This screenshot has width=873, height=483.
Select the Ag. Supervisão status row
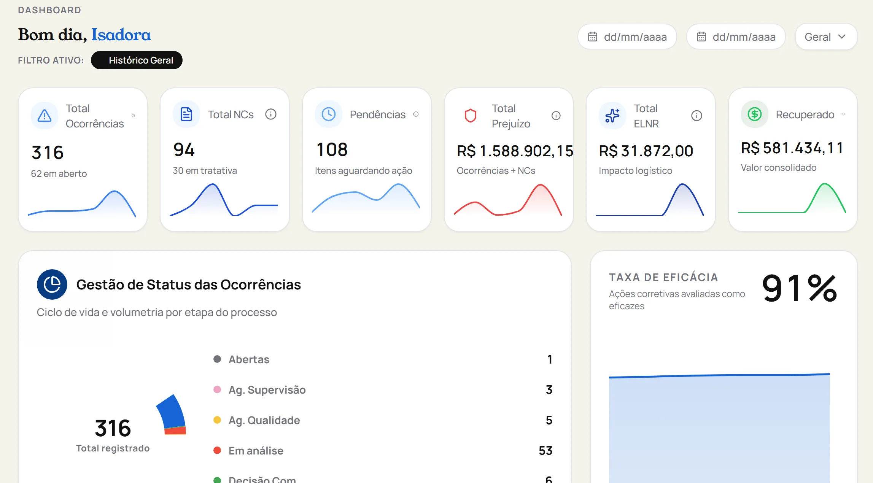click(x=383, y=390)
